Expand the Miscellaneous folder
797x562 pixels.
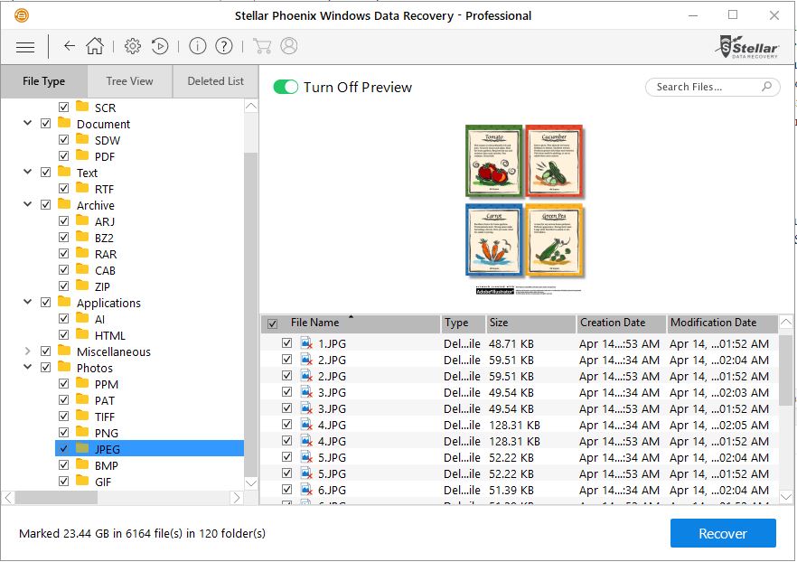pyautogui.click(x=27, y=351)
